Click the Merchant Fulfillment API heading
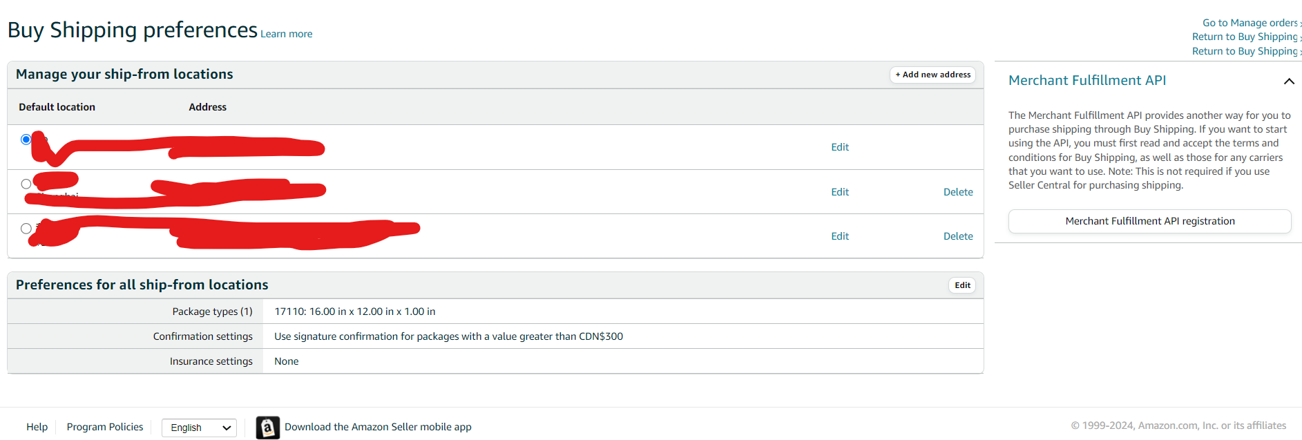Viewport: 1302px width, 440px height. [x=1087, y=81]
